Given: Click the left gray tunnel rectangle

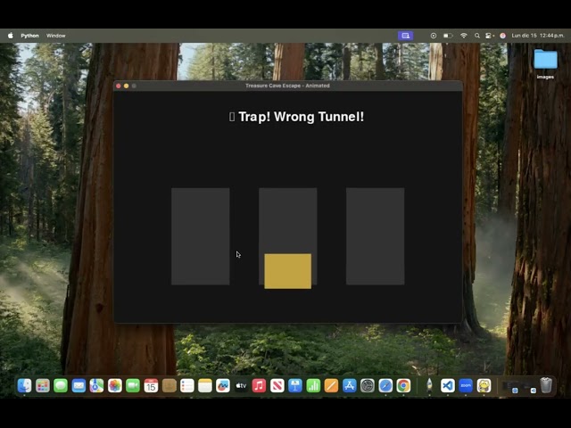Looking at the screenshot, I should (x=200, y=236).
